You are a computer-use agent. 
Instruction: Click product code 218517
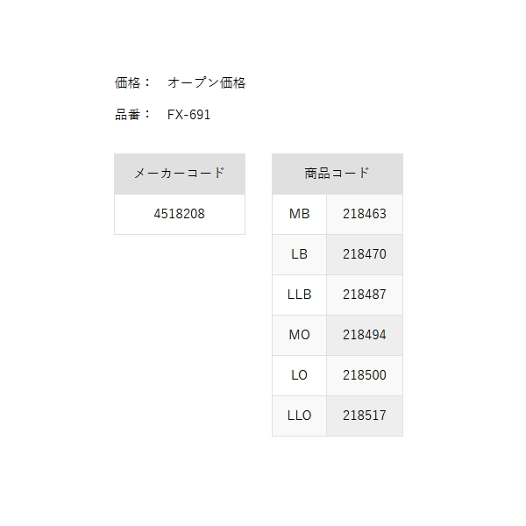[365, 416]
